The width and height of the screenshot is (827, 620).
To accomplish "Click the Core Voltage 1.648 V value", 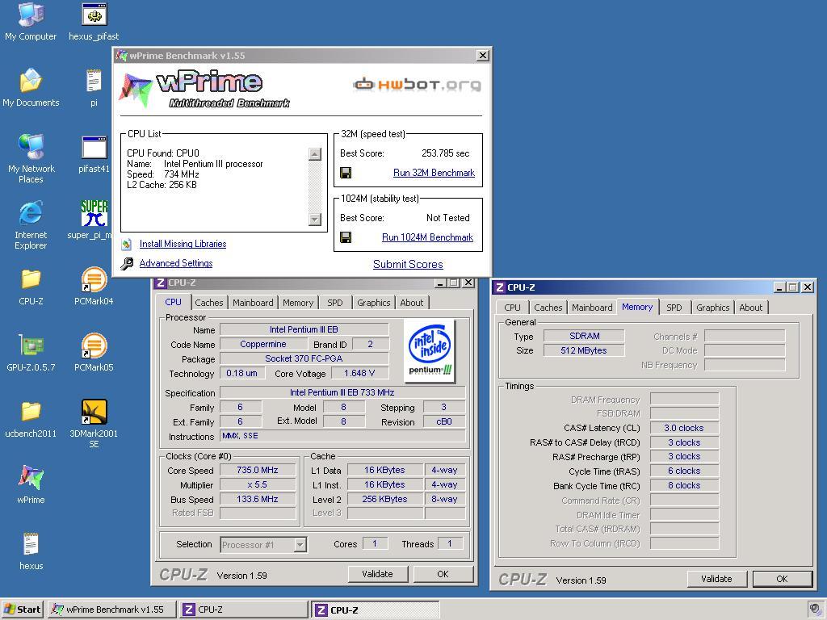I will (x=359, y=373).
